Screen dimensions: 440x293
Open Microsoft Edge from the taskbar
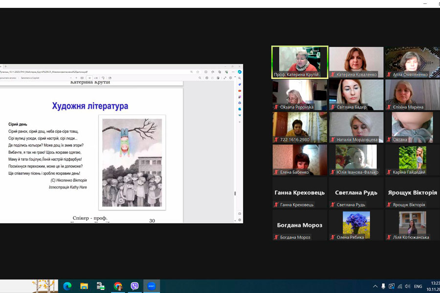[67, 286]
